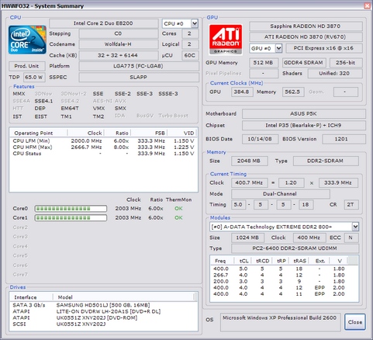
Task: Select the CPU HFM (Max) row
Action: (x=103, y=147)
